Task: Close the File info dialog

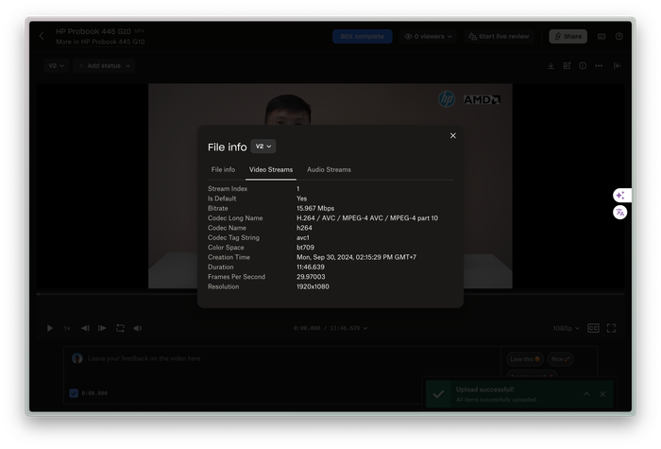Action: [453, 135]
